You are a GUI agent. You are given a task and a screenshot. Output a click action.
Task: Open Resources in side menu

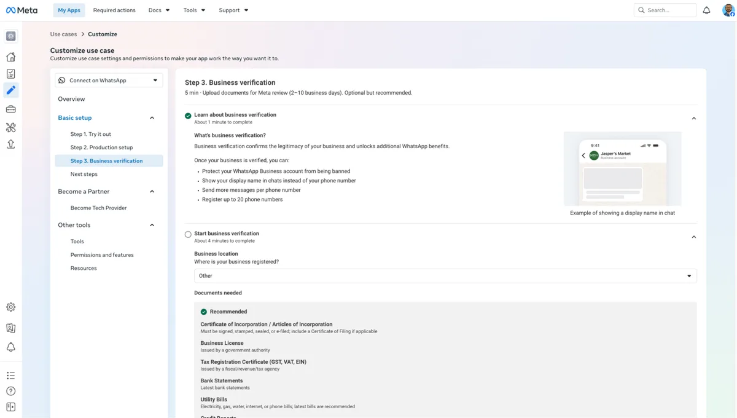pos(84,269)
